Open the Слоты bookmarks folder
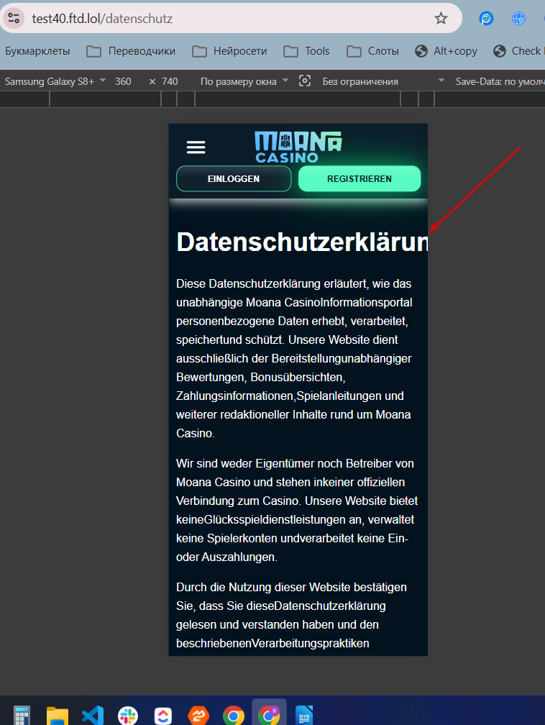The height and width of the screenshot is (725, 545). click(372, 51)
